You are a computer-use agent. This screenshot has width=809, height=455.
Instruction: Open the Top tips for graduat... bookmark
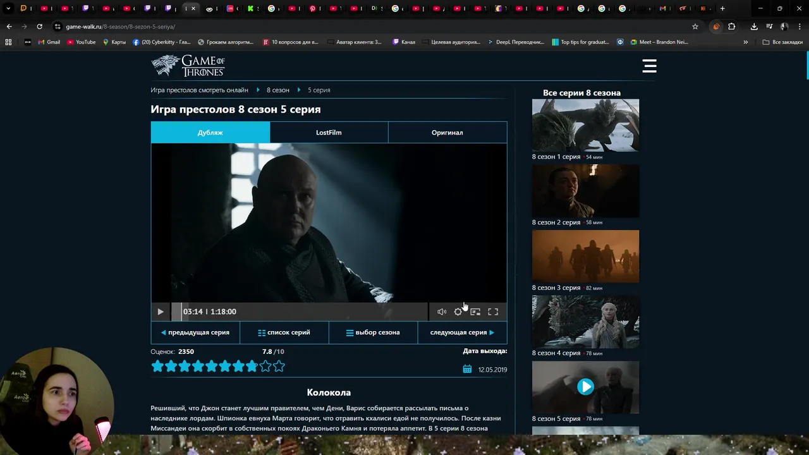[580, 42]
